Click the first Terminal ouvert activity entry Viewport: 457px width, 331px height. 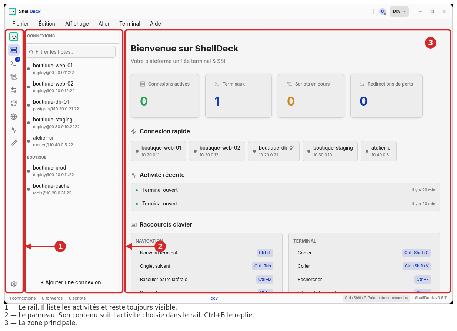tap(285, 190)
